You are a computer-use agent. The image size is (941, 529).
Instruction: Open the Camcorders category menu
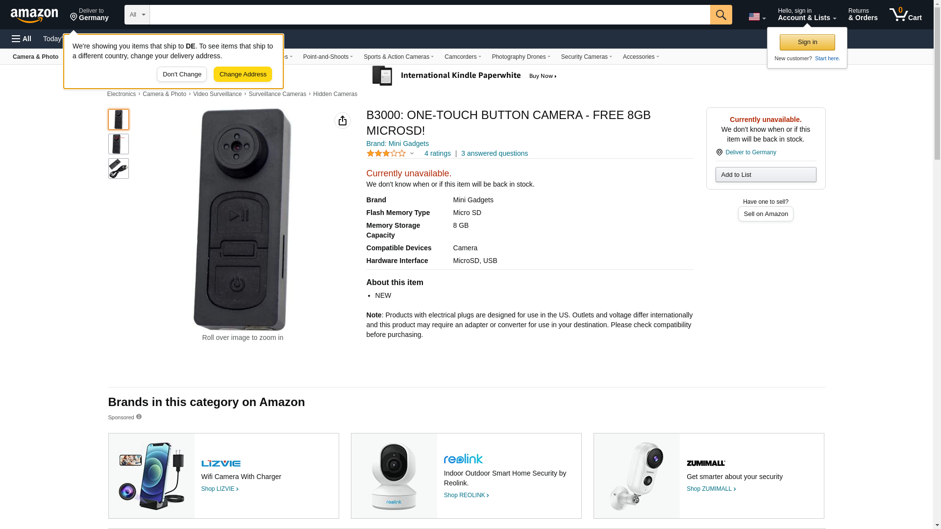[462, 57]
